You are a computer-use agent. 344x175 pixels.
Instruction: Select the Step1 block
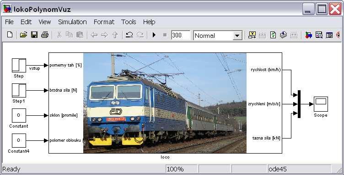[19, 90]
